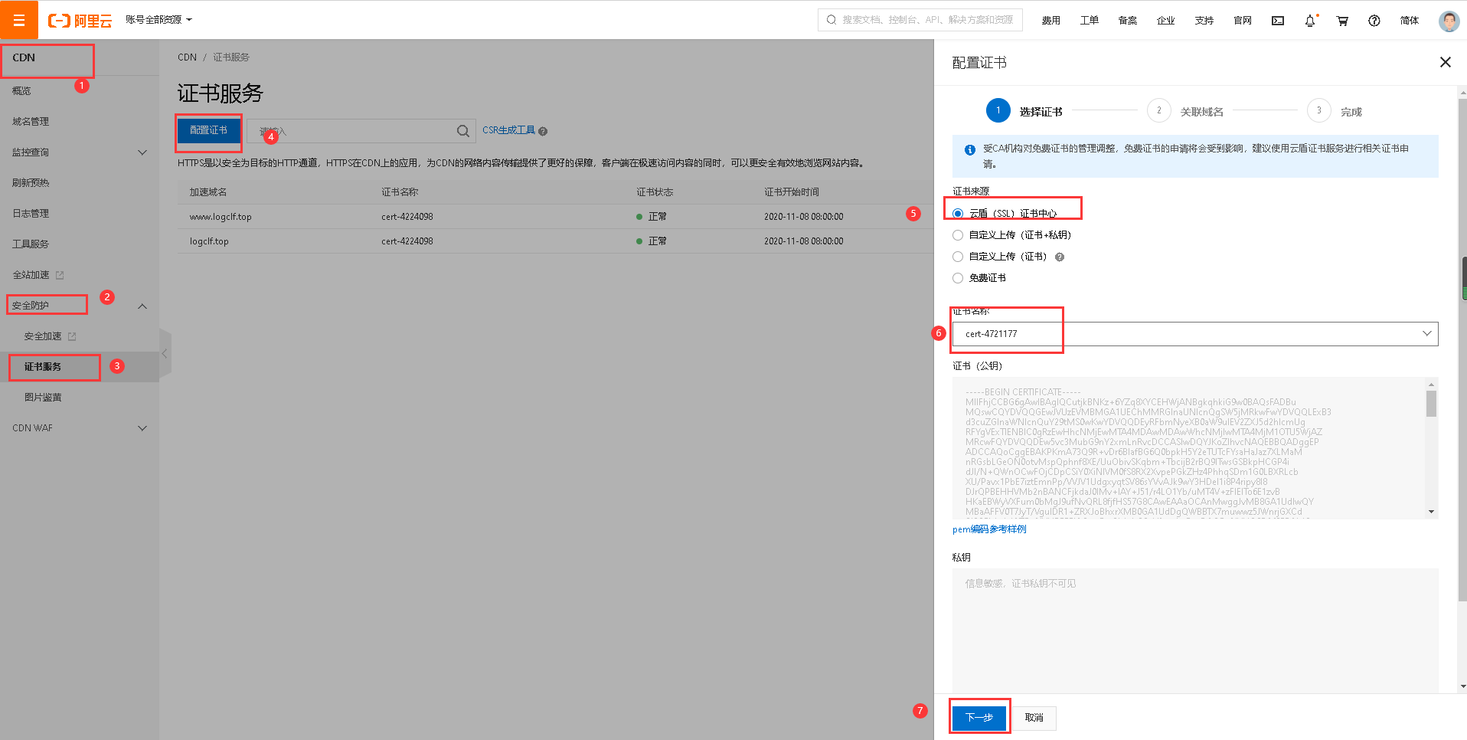Click the search magnifier in certificate search box

tap(463, 131)
